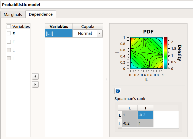Check the E variable checkbox
Screen dimensions: 193x139
click(x=9, y=34)
